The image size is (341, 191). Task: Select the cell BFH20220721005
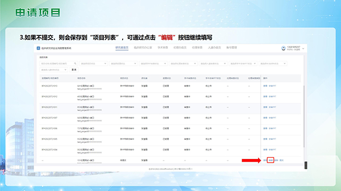[49, 139]
